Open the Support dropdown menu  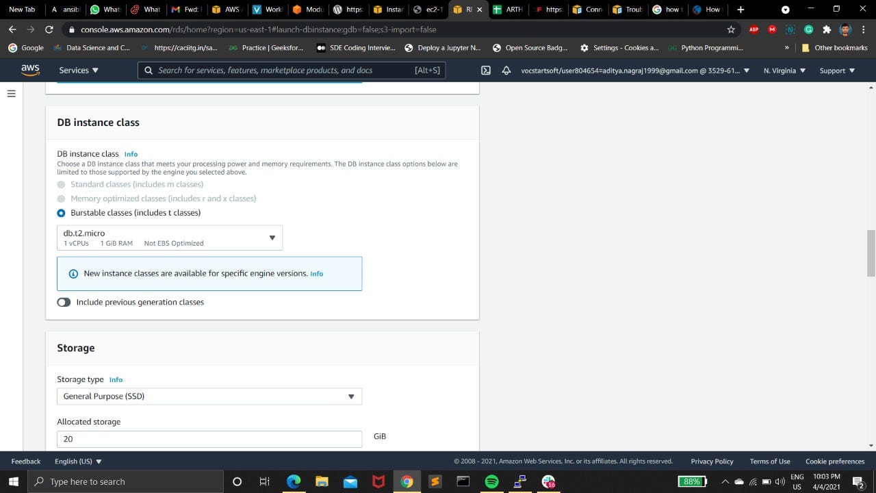point(837,71)
